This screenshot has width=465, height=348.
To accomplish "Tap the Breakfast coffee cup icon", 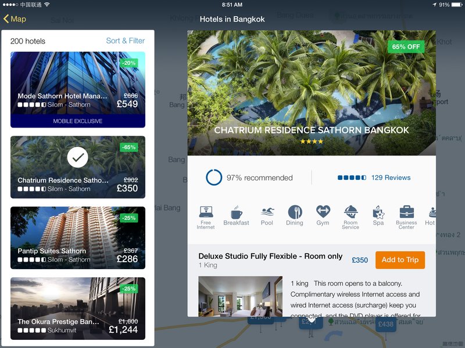I will pyautogui.click(x=237, y=212).
